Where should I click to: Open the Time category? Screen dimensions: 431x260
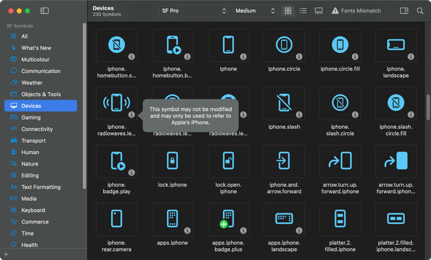pyautogui.click(x=41, y=233)
